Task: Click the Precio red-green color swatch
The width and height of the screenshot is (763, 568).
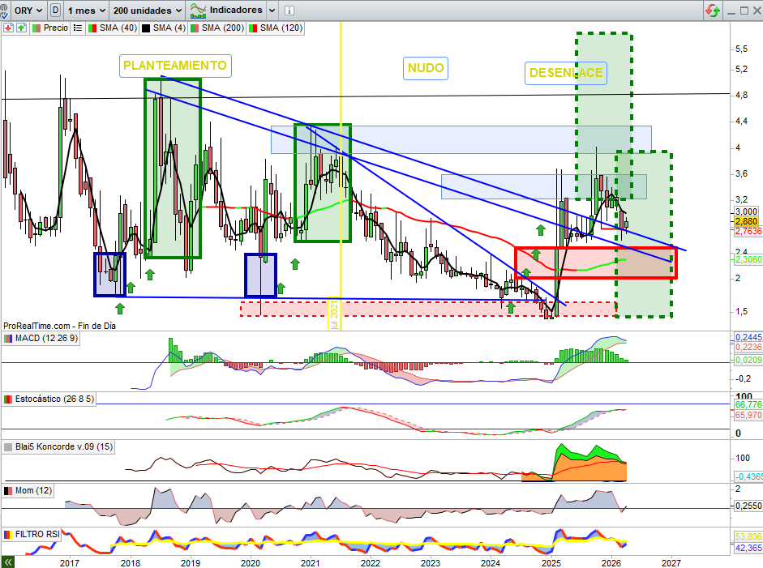Action: 36,28
